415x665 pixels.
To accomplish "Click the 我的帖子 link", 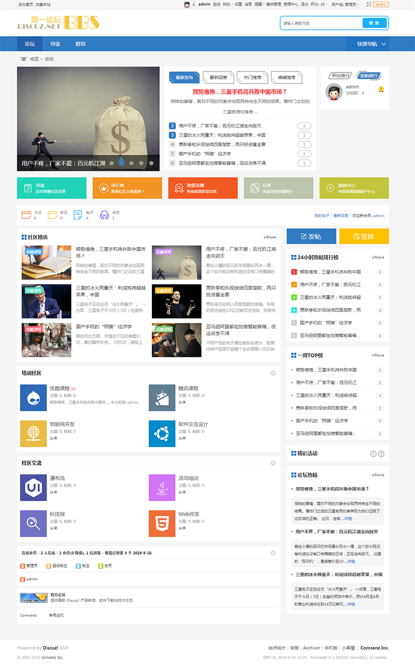I will [322, 216].
